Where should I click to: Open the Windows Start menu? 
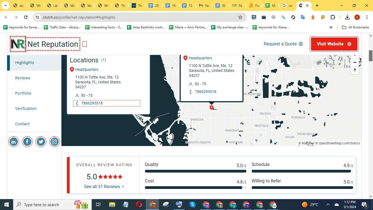(6, 205)
